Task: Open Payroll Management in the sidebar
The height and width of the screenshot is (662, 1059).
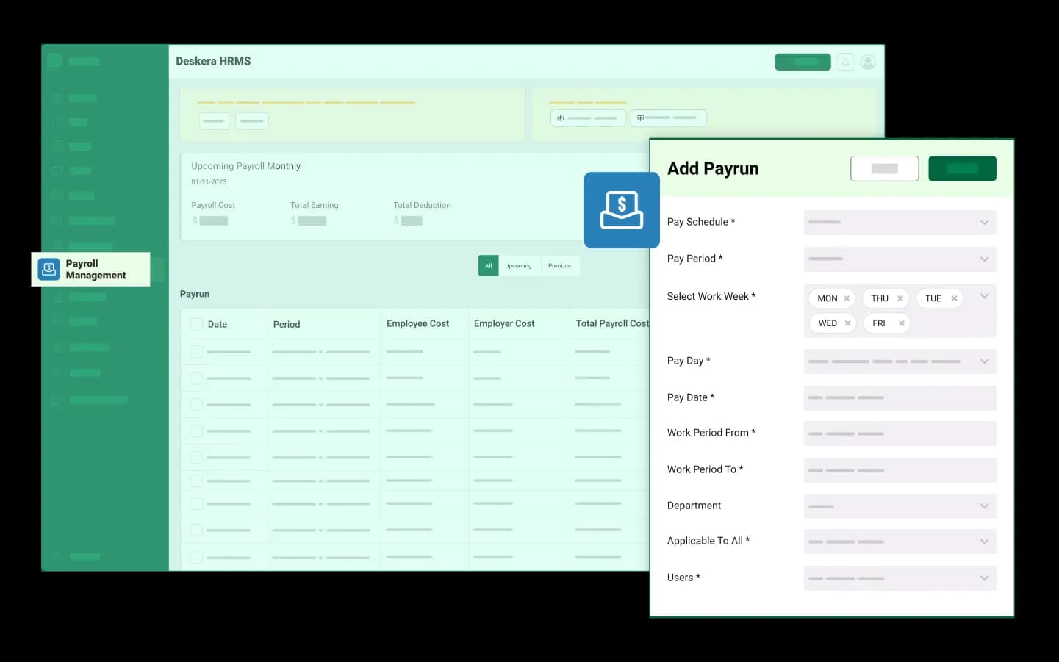Action: click(x=90, y=270)
